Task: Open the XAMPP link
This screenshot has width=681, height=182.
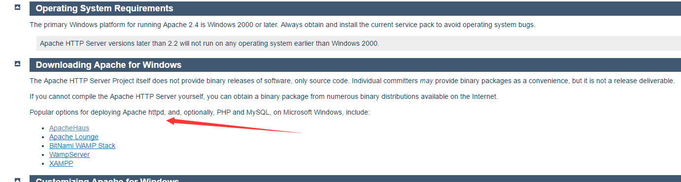Action: coord(61,163)
